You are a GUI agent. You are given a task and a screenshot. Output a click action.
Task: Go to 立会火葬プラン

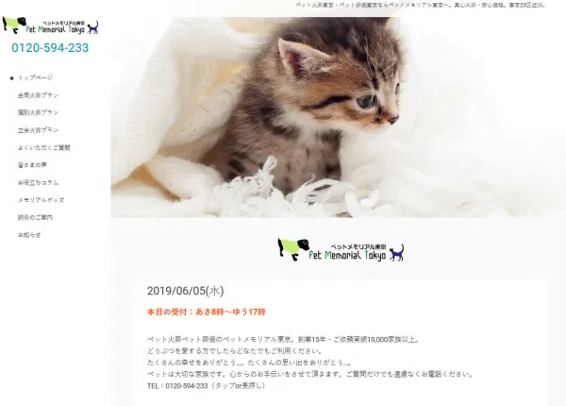(38, 130)
